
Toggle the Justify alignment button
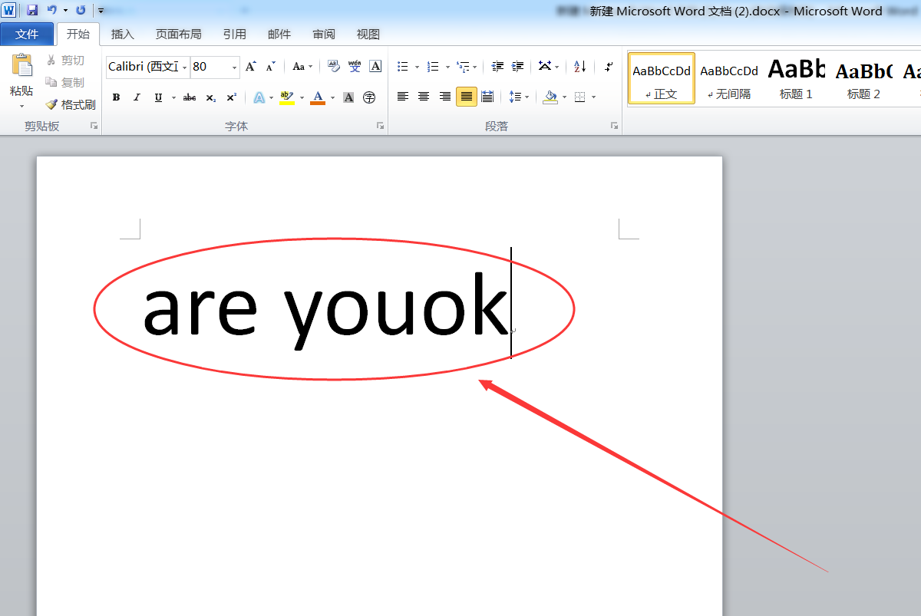tap(466, 97)
